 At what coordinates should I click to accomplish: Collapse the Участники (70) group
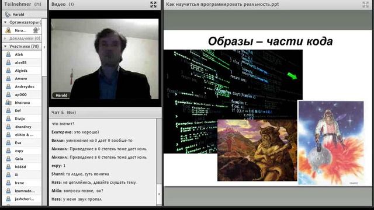tap(5, 47)
